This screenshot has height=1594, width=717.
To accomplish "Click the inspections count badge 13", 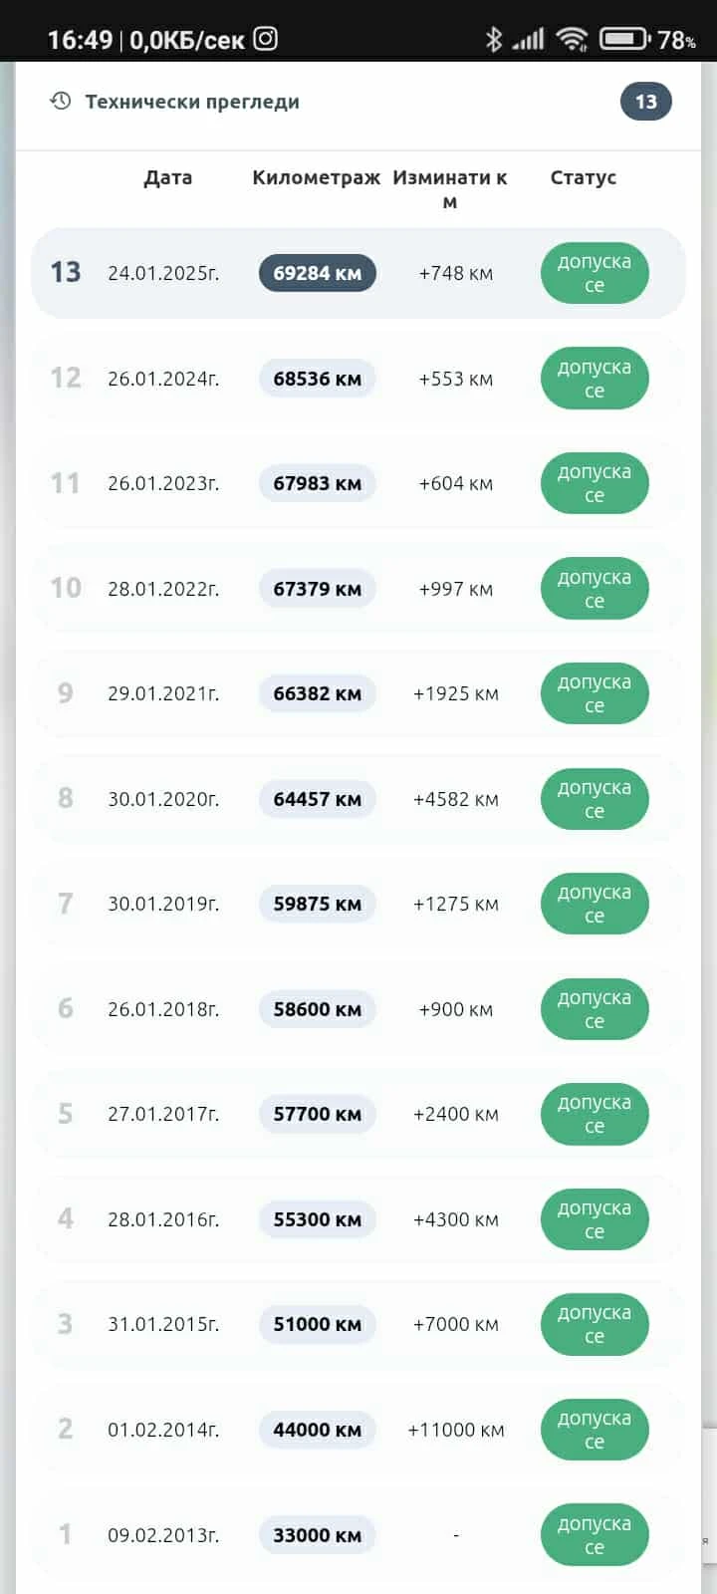I will (645, 102).
